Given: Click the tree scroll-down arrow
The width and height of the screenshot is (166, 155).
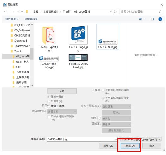Looking at the screenshot, I should [x=32, y=86].
